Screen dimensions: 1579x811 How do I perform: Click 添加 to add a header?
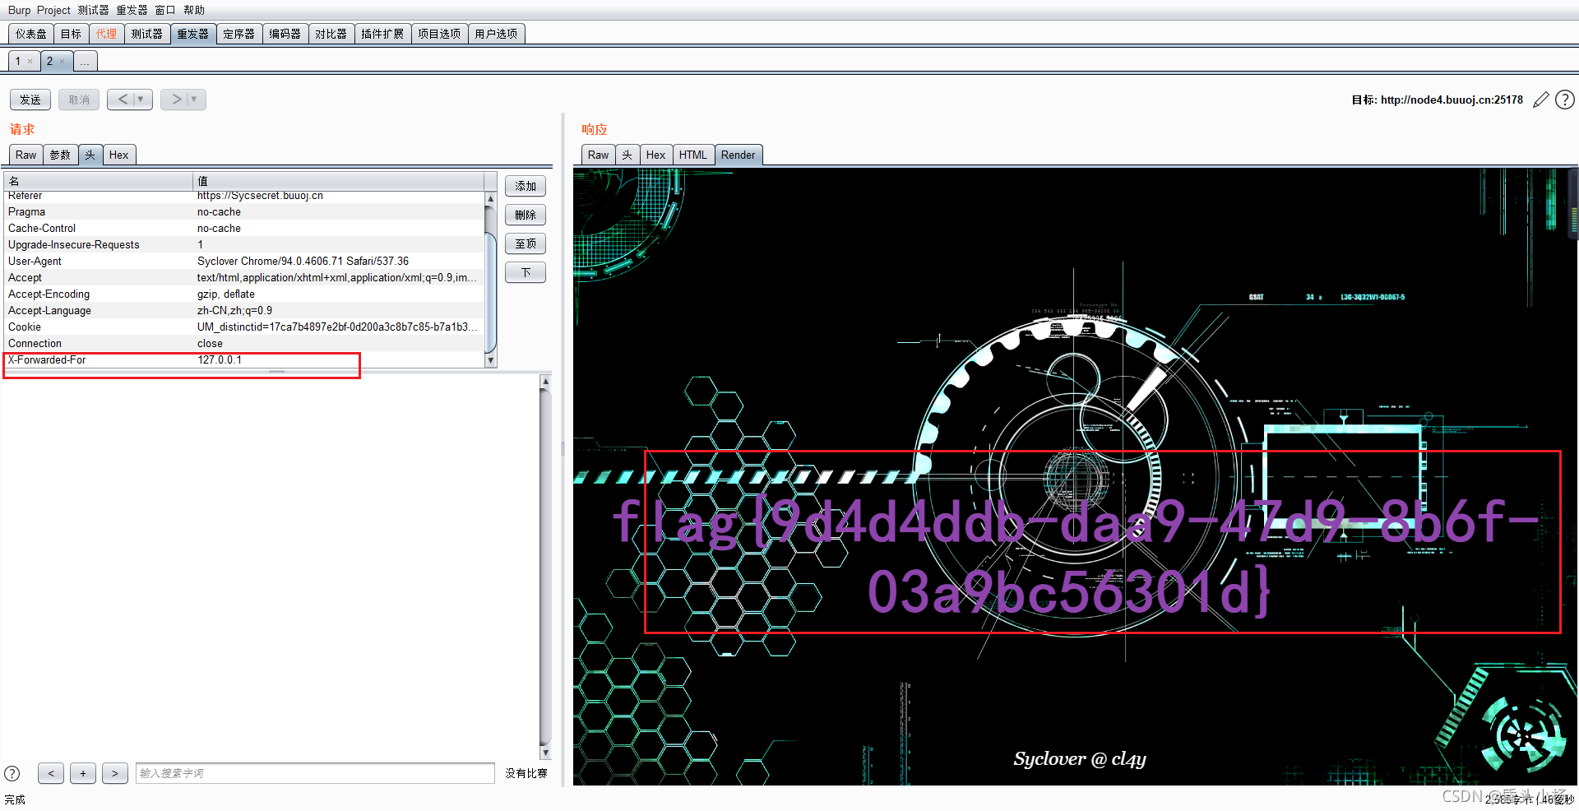[526, 186]
